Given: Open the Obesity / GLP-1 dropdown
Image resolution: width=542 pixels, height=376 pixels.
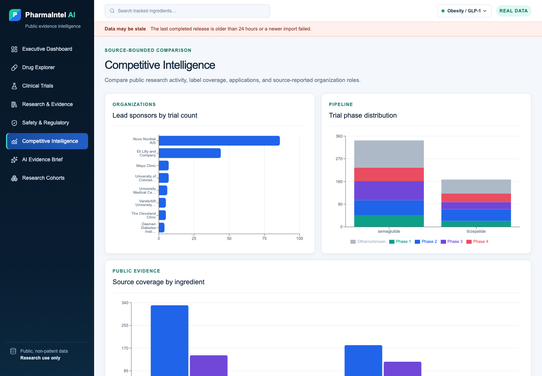Looking at the screenshot, I should coord(464,11).
